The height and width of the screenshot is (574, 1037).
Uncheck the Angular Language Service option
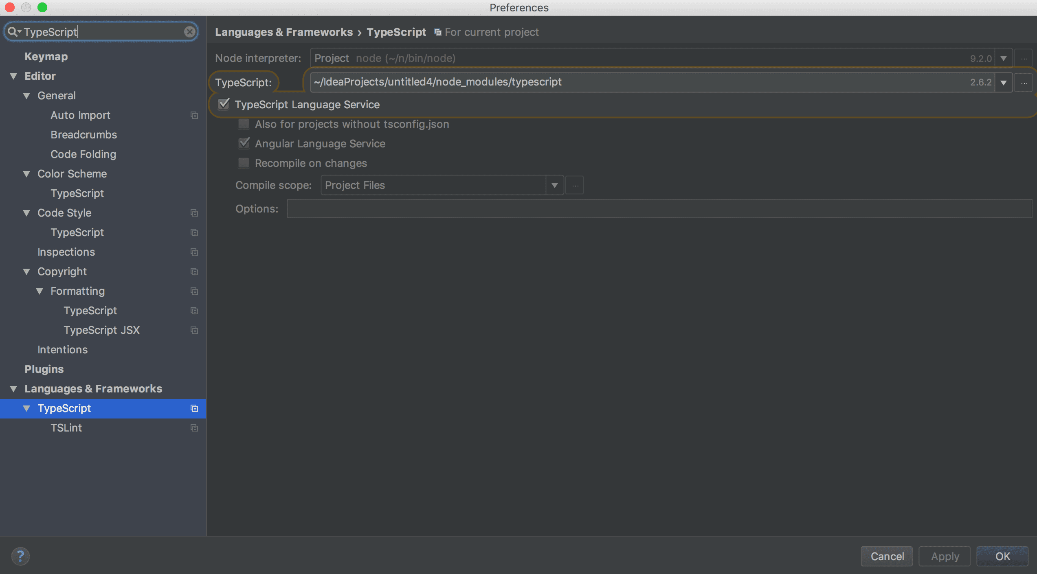(244, 143)
